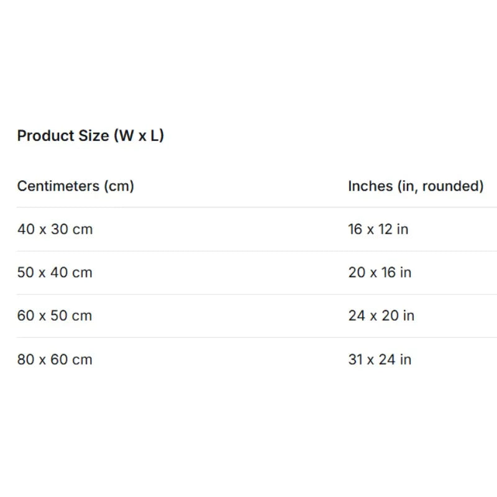497x497 pixels.
Task: Click the 31 x 24 in cell
Action: point(380,359)
